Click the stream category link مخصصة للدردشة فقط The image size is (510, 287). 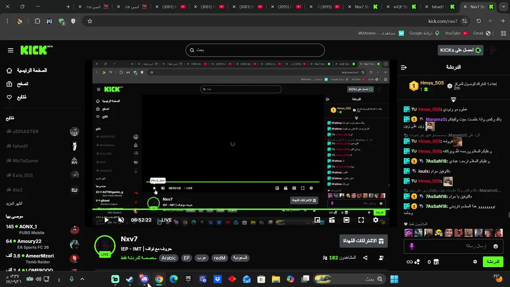[x=139, y=258]
